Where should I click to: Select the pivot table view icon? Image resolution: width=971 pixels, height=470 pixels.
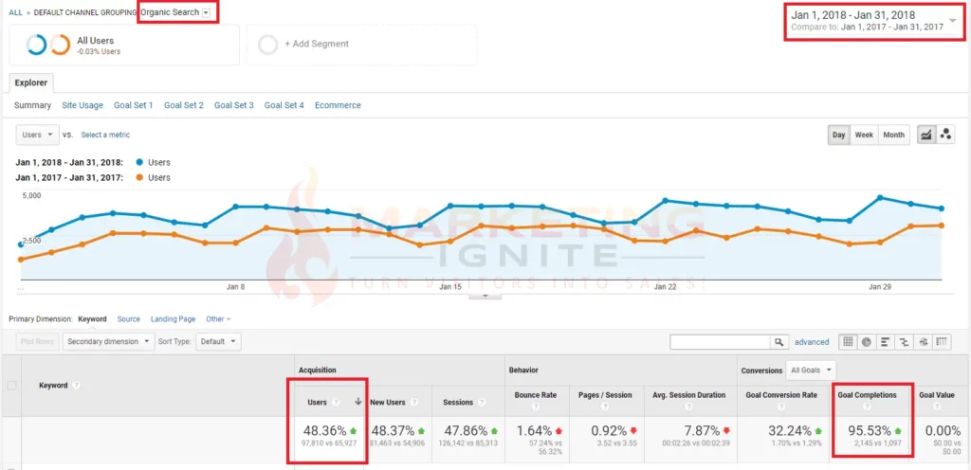(x=942, y=341)
